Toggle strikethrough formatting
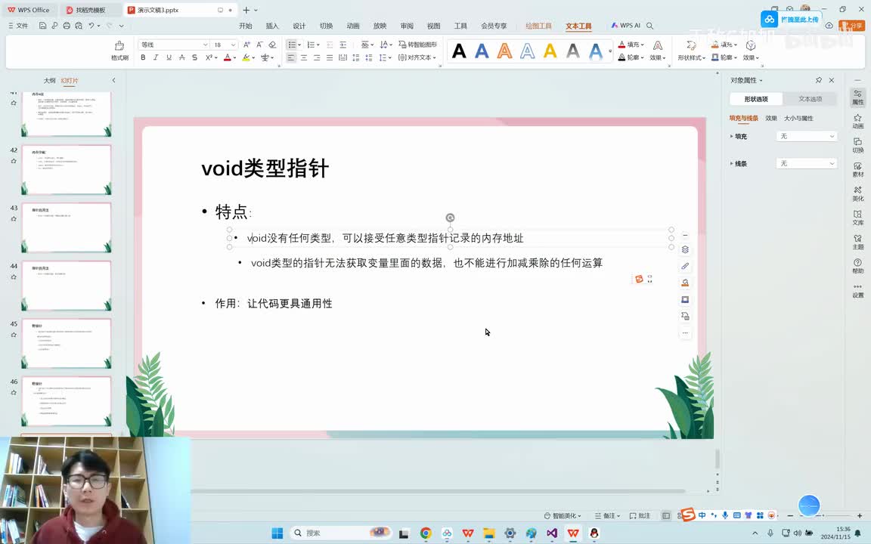This screenshot has height=544, width=871. pyautogui.click(x=181, y=57)
